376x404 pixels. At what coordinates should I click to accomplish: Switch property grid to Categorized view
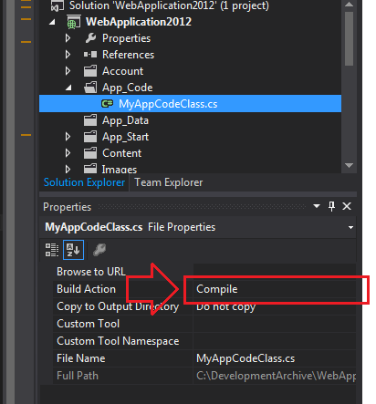coord(52,250)
